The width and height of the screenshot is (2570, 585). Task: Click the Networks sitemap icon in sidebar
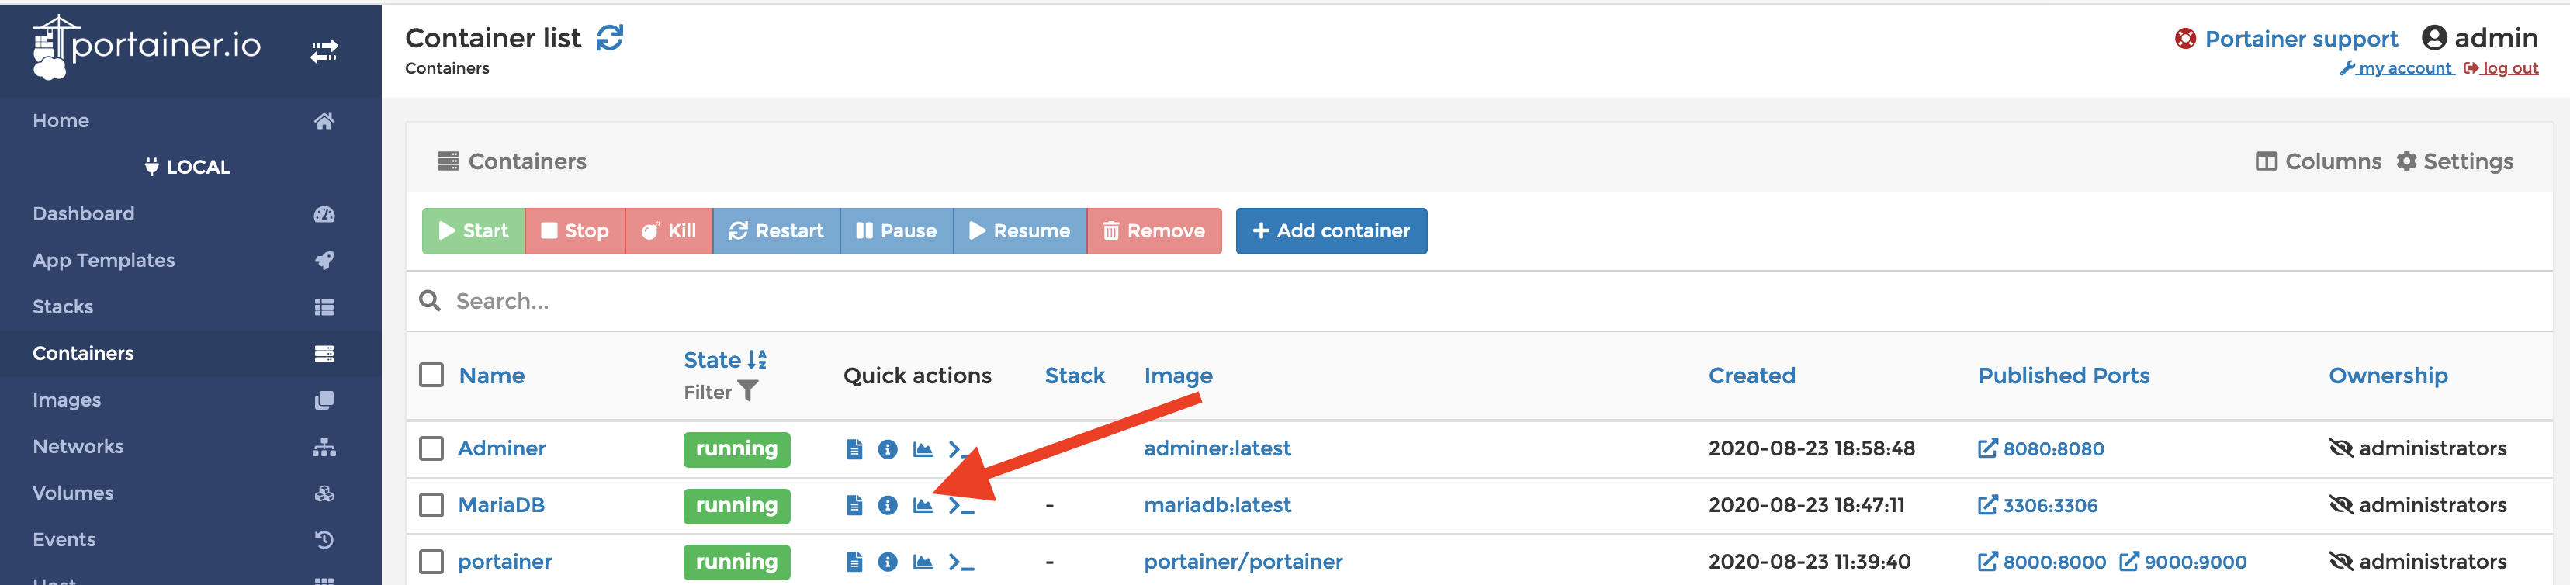point(324,447)
